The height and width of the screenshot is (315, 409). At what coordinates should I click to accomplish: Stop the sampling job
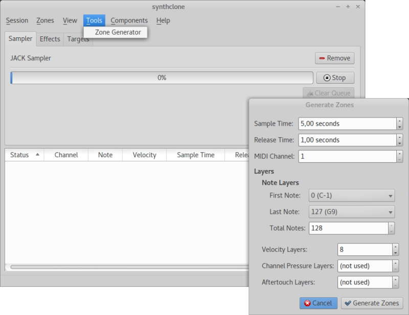click(x=335, y=78)
